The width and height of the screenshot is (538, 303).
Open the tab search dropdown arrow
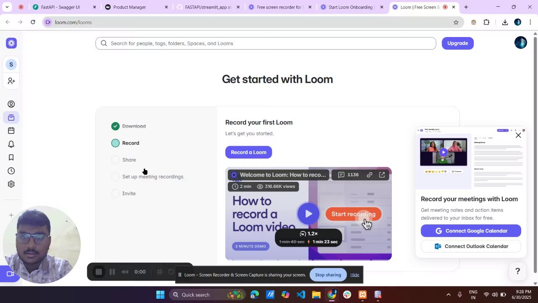pos(7,7)
